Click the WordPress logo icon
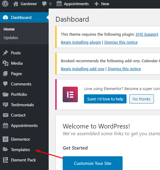Screen dimensions: 160x170 pos(5,4)
